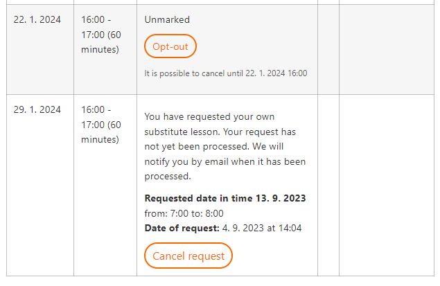This screenshot has width=440, height=286.
Task: Click '(60 minutes)' text in the 29. 1. row
Action: coord(101,132)
